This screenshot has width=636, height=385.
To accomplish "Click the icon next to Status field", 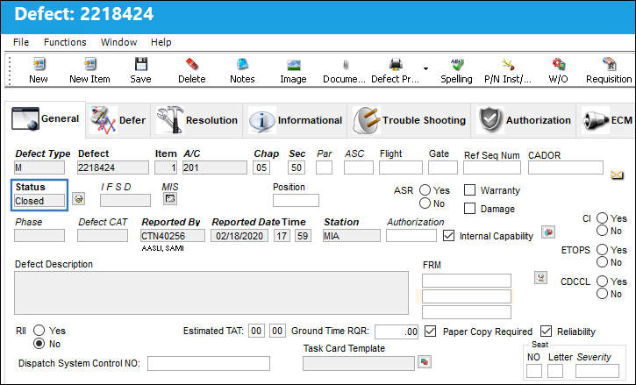I will pyautogui.click(x=78, y=199).
